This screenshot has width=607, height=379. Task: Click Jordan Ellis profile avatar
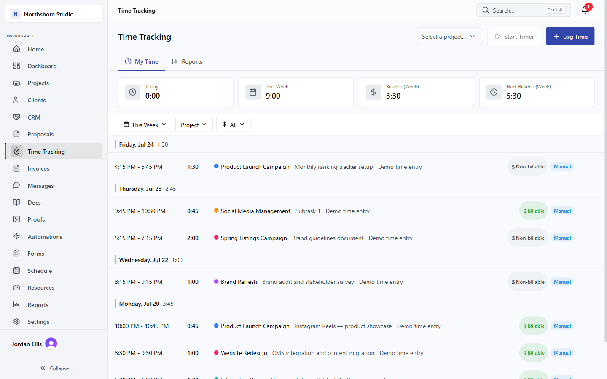tap(51, 344)
